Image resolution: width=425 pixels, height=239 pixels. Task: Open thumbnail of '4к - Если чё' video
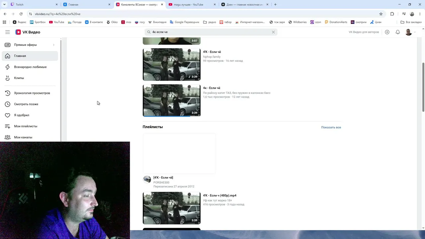(x=172, y=100)
